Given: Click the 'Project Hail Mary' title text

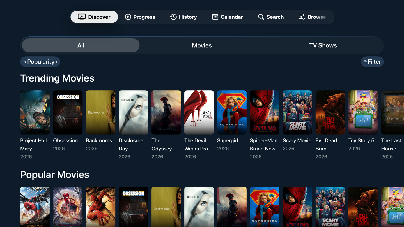Looking at the screenshot, I should click(x=33, y=145).
